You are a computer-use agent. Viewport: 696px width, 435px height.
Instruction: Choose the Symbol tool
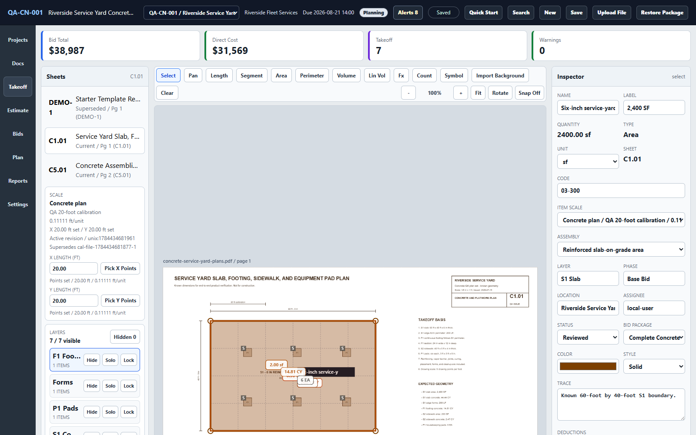(454, 76)
